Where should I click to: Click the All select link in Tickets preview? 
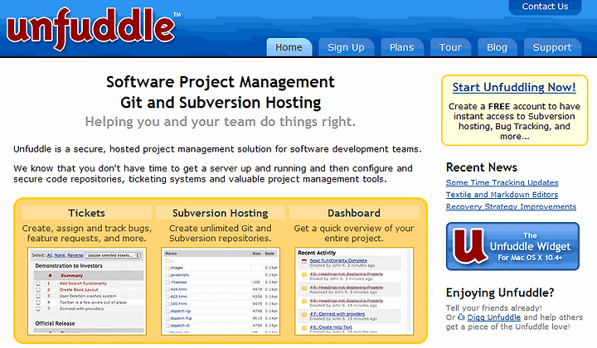[50, 255]
